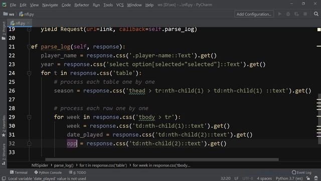Open Search Everywhere magnifier
This screenshot has width=321, height=181.
click(x=316, y=14)
